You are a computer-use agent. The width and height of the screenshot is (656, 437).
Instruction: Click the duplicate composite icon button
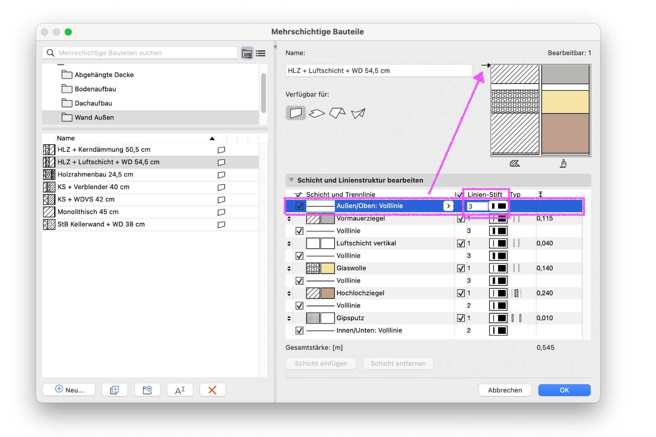tap(115, 390)
